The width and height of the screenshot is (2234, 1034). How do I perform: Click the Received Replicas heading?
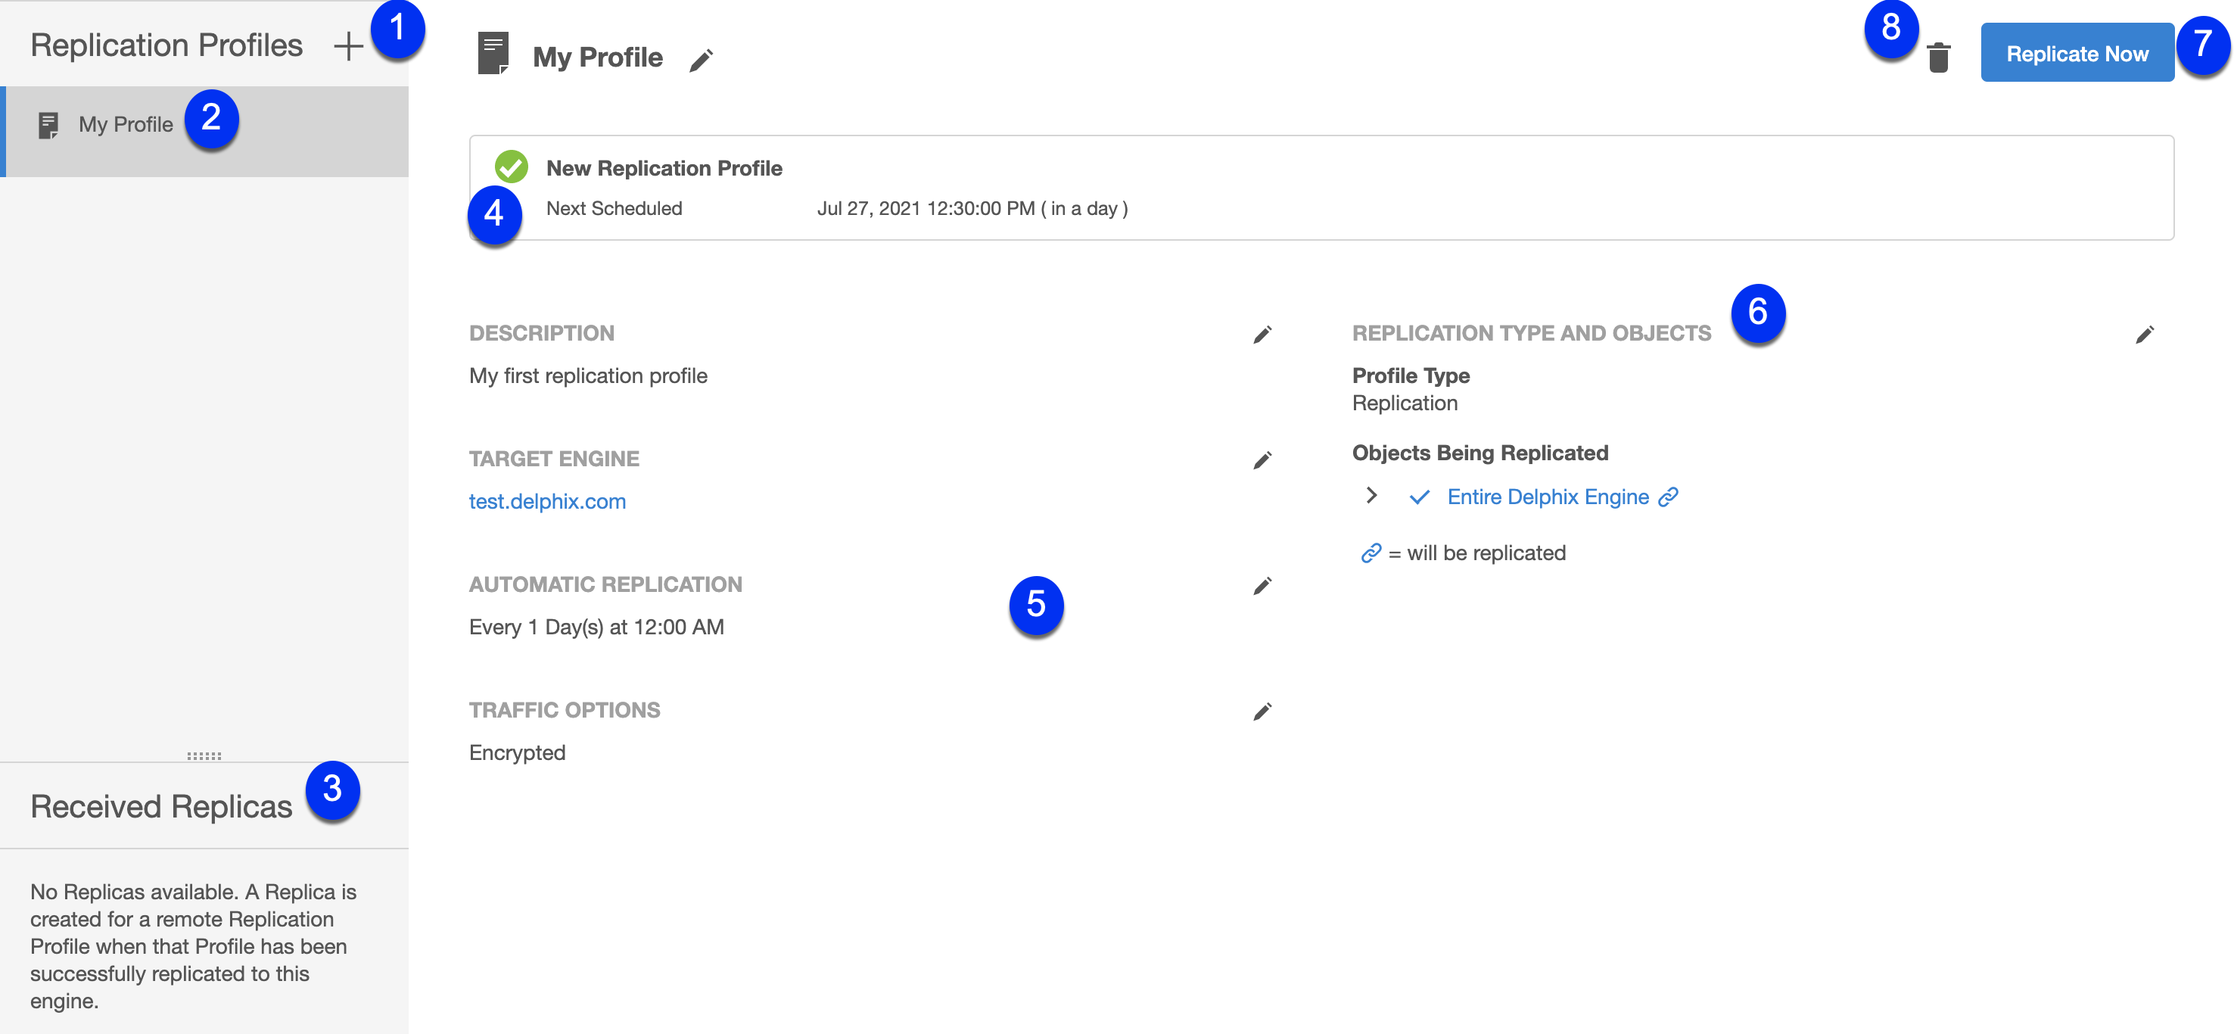point(160,807)
